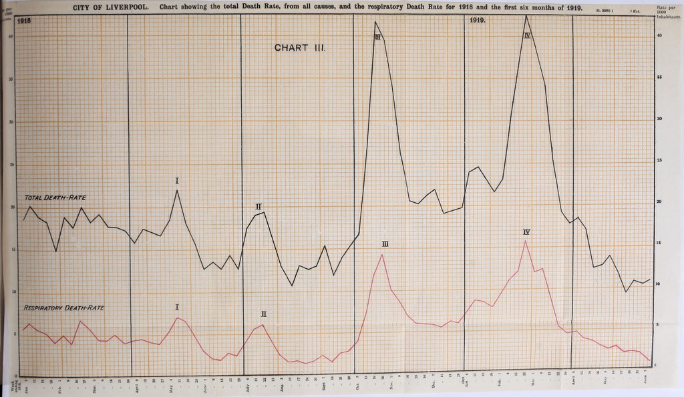Click numeral 'II' above the respiratory July peak
This screenshot has width=684, height=397.
click(x=264, y=314)
